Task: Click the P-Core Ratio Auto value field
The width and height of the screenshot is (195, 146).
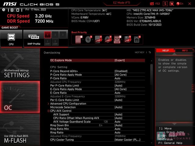Action: [x=117, y=78]
